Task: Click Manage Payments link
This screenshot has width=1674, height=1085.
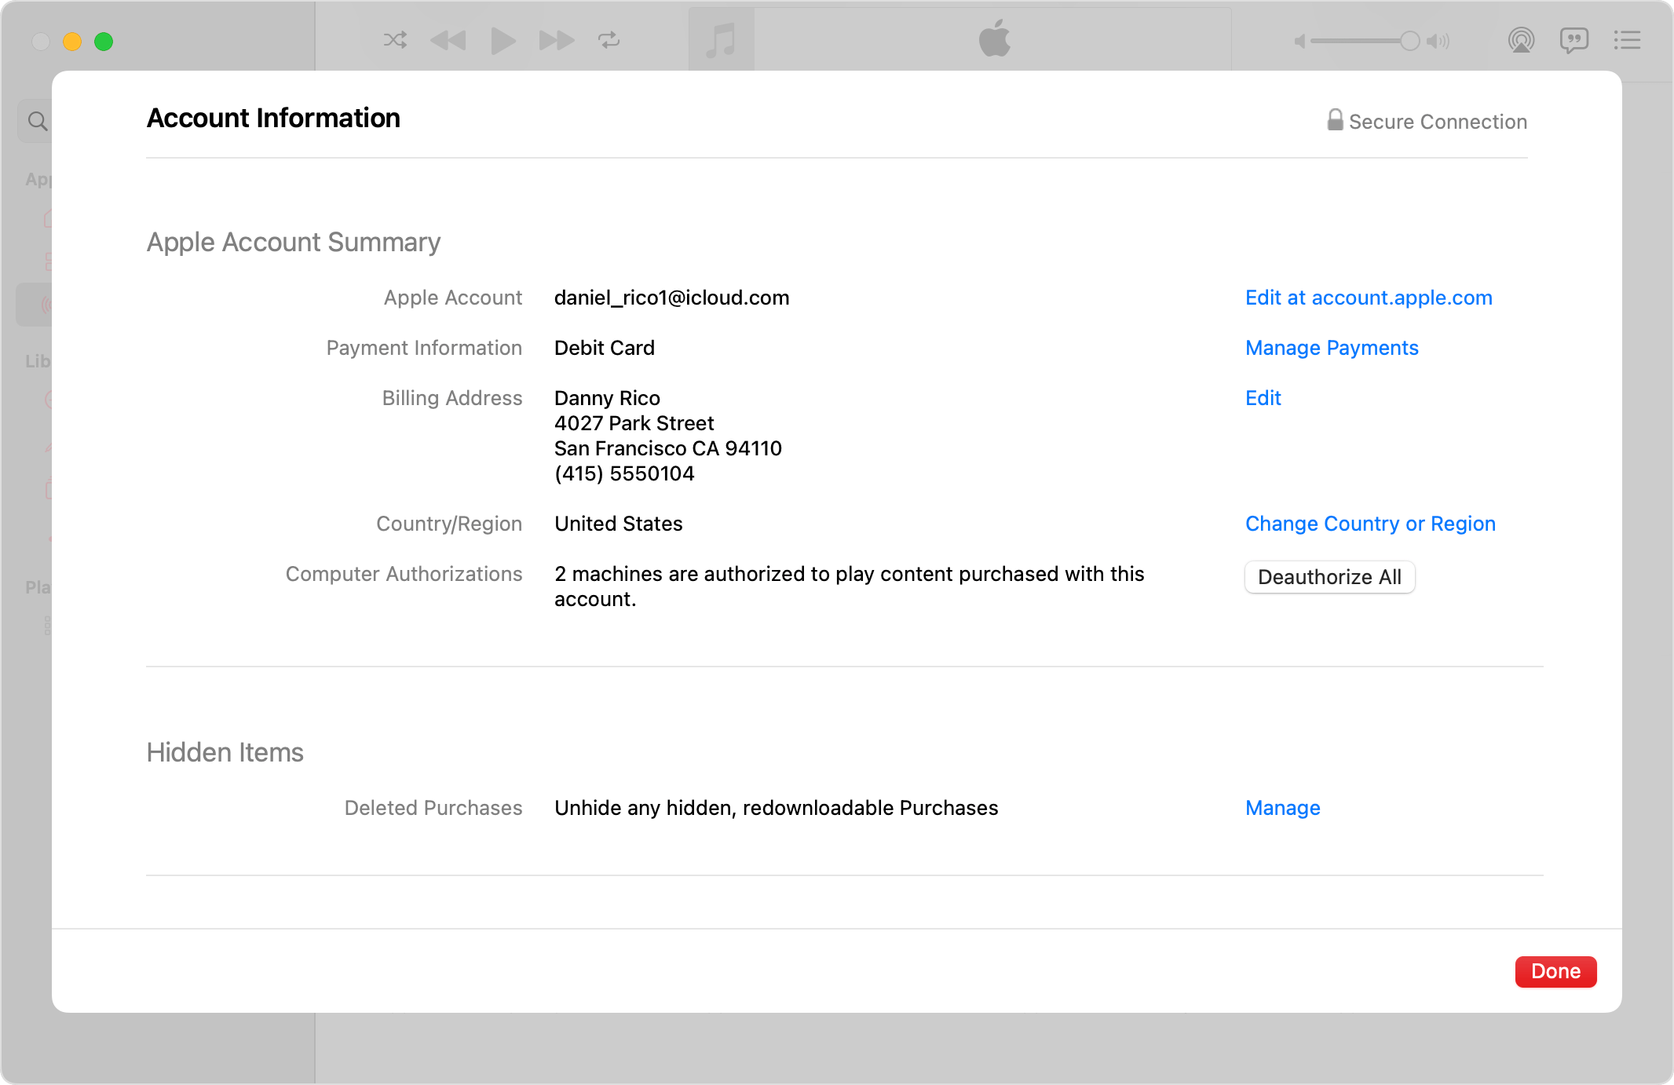Action: pos(1330,348)
